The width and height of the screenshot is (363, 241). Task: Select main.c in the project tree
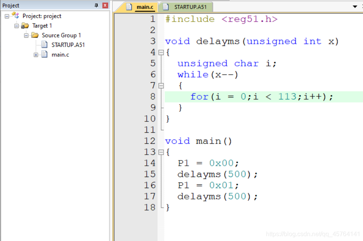click(x=60, y=55)
